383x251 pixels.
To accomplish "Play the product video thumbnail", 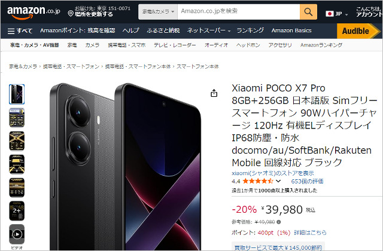I will tap(17, 234).
